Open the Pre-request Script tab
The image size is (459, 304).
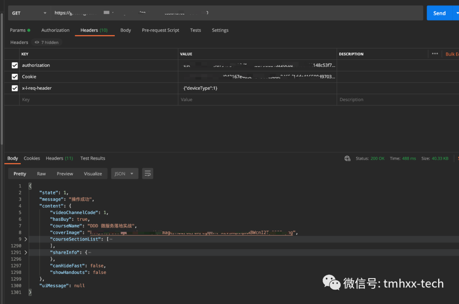[x=160, y=30]
